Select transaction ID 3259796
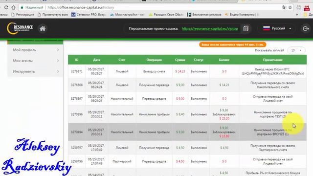This screenshot has height=176, width=313. pyautogui.click(x=77, y=161)
